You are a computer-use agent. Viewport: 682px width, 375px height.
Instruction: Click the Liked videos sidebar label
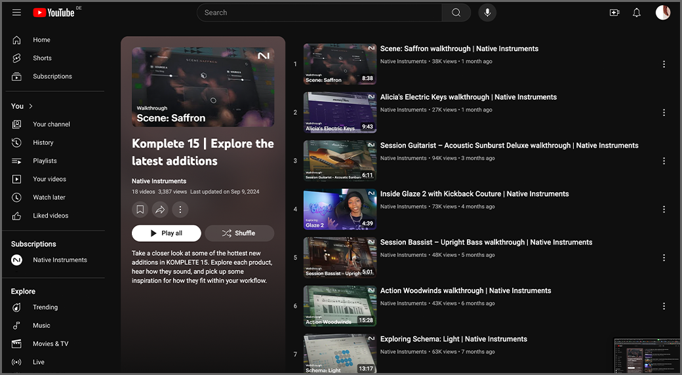(x=50, y=216)
